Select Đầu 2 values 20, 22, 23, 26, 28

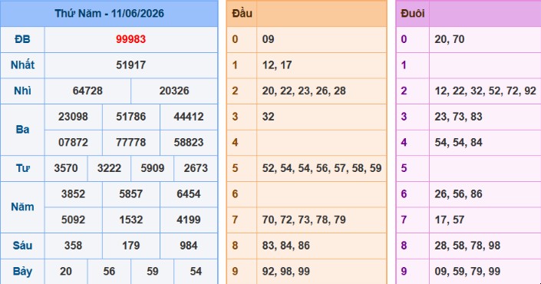tap(304, 91)
